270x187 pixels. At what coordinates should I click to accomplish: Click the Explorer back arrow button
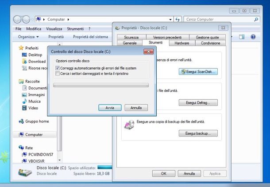[17, 19]
